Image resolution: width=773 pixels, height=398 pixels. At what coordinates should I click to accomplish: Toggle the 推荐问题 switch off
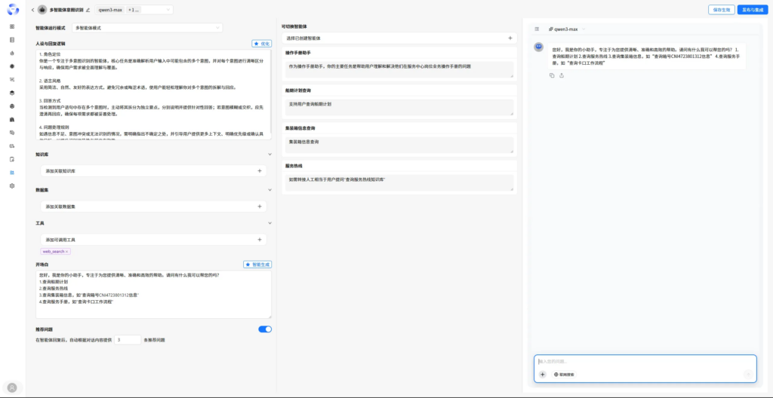[265, 329]
